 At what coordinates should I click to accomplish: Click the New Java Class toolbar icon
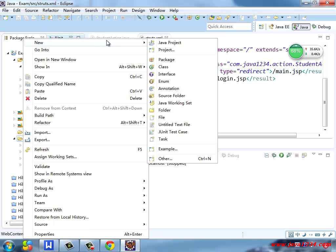coord(197,18)
